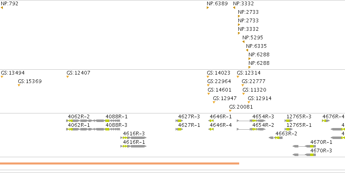
Task: Select the 4654R-2 spliced transcript
Action: tap(251, 129)
